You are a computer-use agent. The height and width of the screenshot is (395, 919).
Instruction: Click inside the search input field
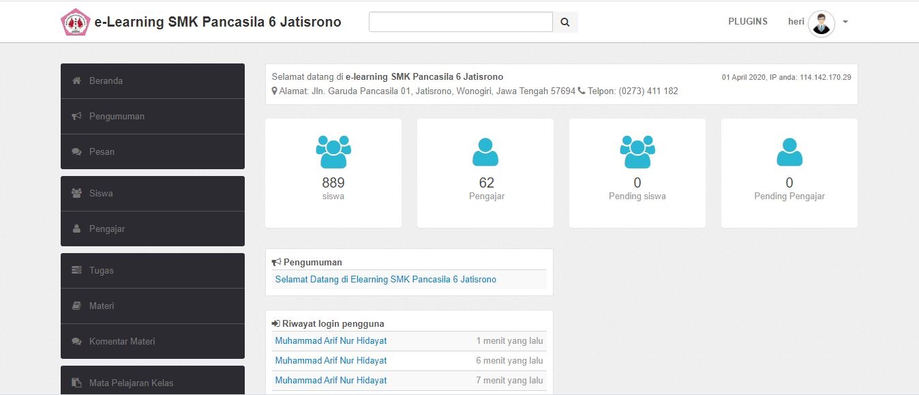(460, 21)
